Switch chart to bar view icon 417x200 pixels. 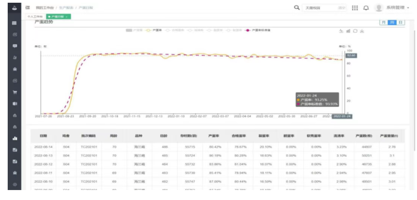tap(348, 31)
